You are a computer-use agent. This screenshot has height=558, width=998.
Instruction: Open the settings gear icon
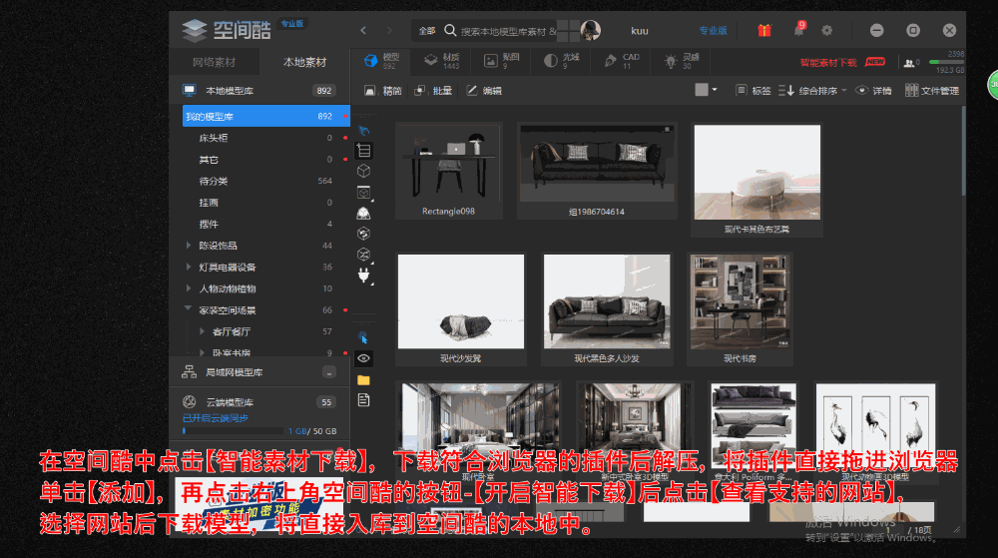(x=826, y=30)
